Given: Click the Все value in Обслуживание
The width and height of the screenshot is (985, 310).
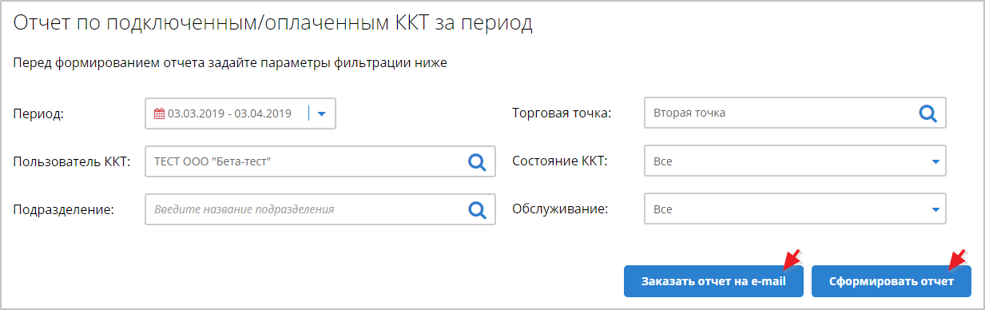Looking at the screenshot, I should point(663,209).
